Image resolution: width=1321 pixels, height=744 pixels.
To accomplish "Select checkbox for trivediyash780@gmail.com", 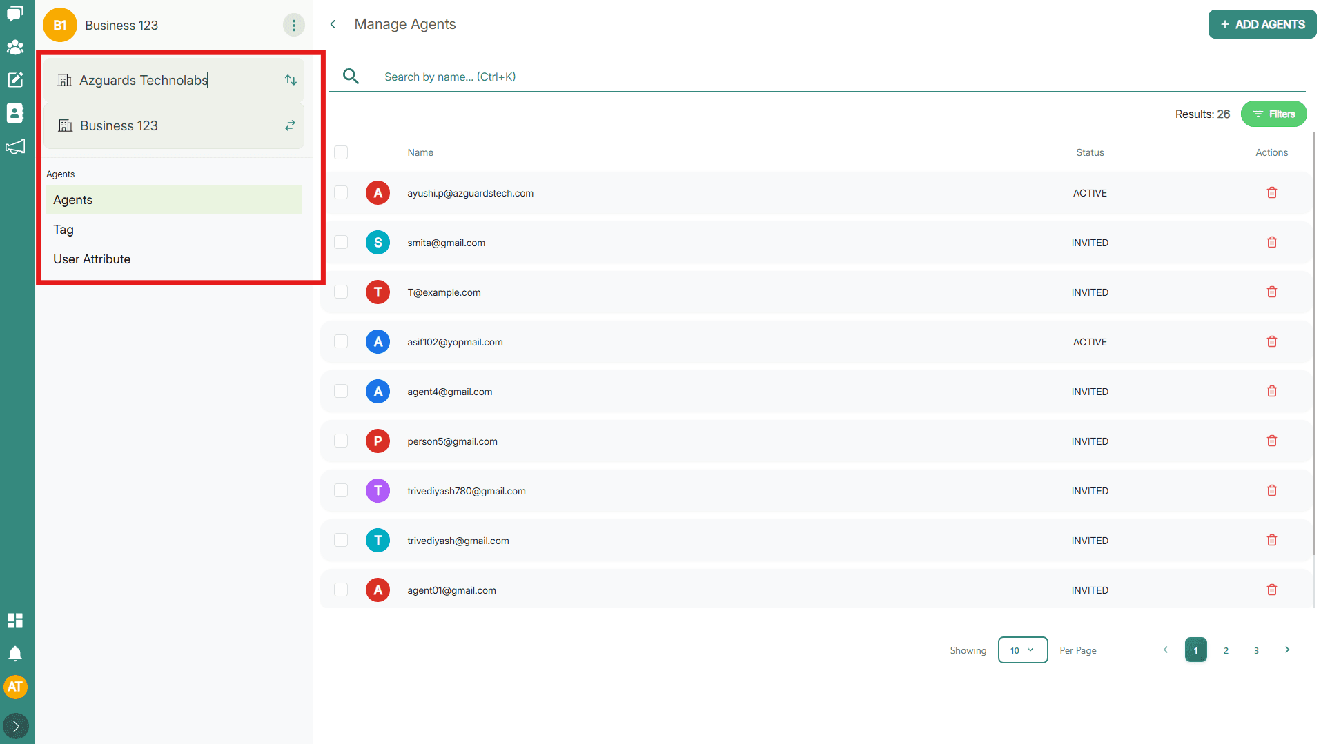I will 341,491.
